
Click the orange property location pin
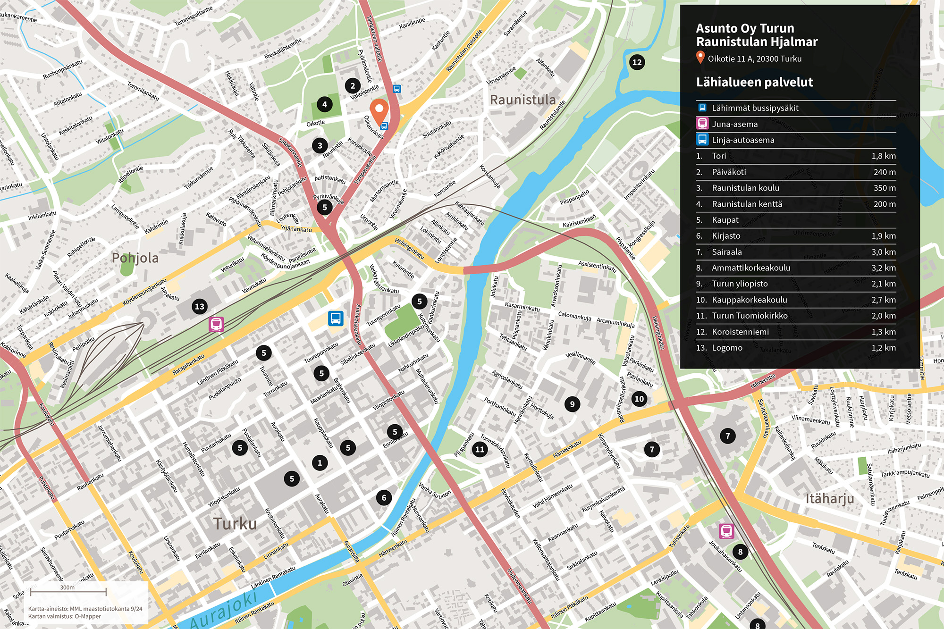coord(379,110)
